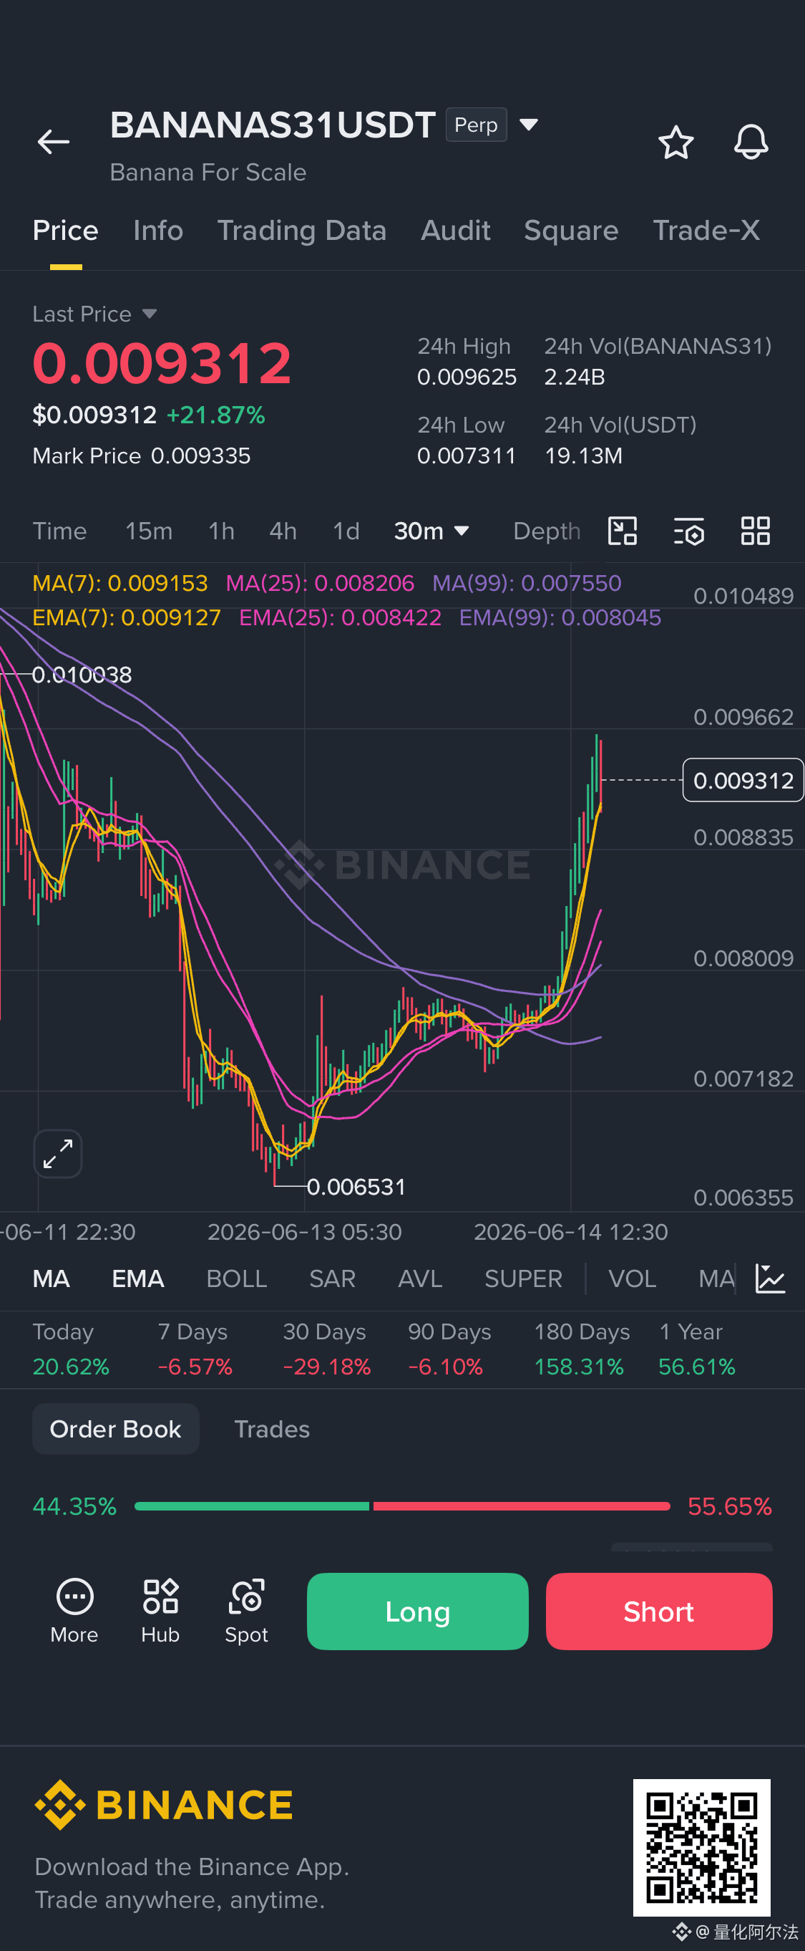Click the 30 Days -29.18% performance
The width and height of the screenshot is (805, 1951).
(x=327, y=1349)
